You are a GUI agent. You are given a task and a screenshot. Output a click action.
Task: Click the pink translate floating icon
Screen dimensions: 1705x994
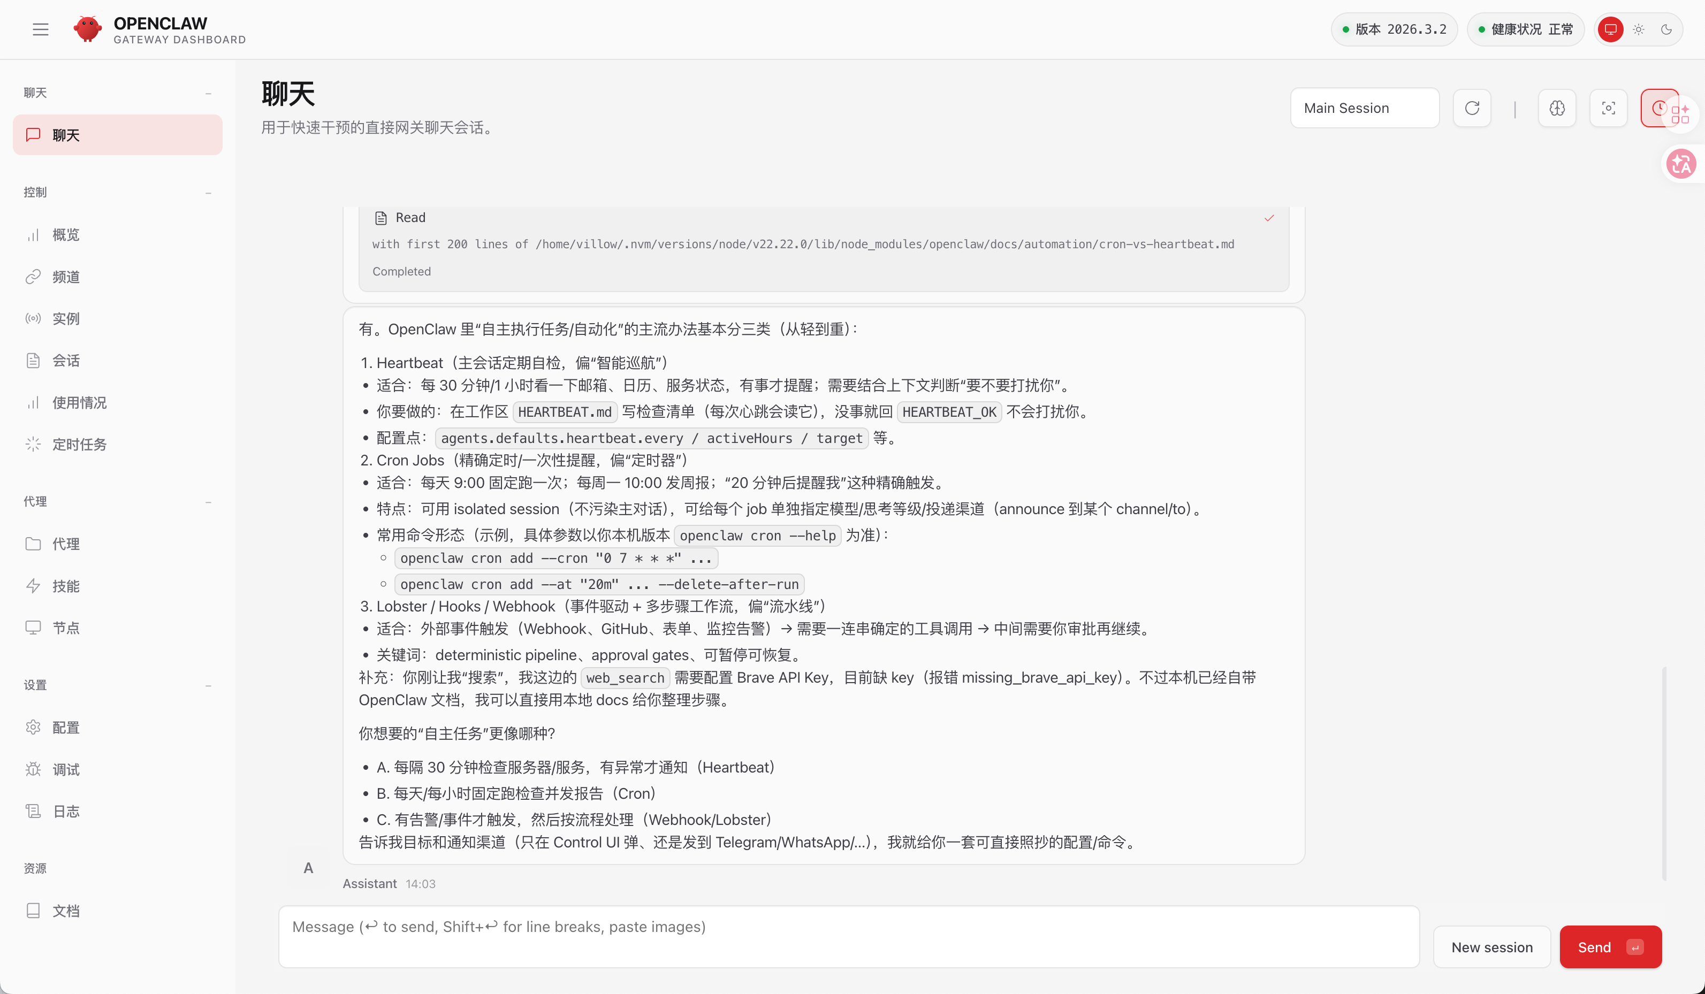1681,164
